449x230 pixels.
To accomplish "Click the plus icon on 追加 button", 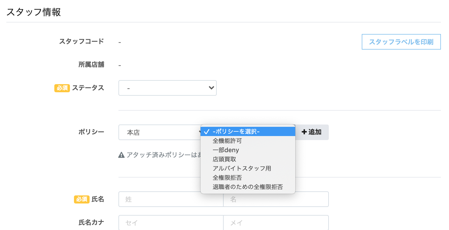I will coord(304,132).
